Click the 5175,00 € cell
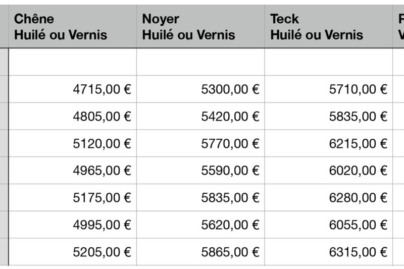Image resolution: width=404 pixels, height=269 pixels. (x=72, y=198)
